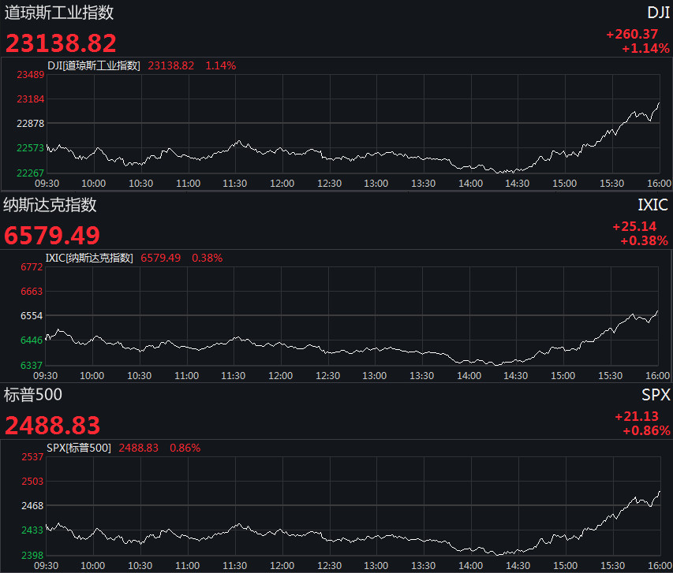
Task: Click the 23184 axis label
Action: coord(31,99)
